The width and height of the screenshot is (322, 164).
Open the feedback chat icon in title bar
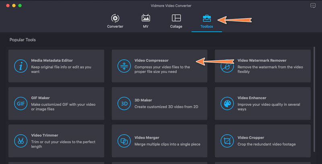pyautogui.click(x=313, y=6)
